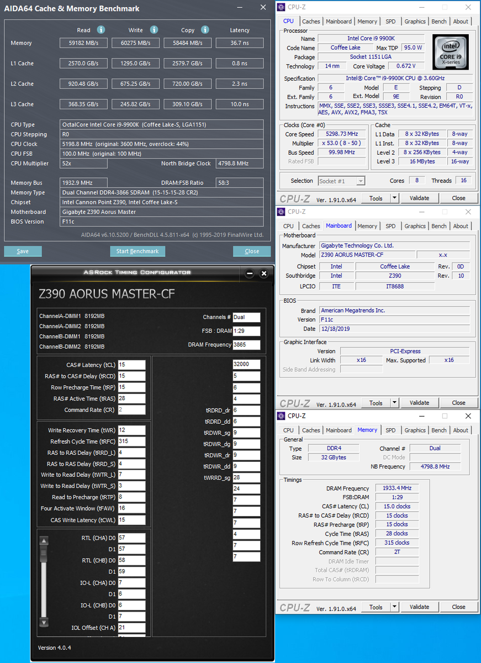Open the Tools dropdown arrow in the Mainboard CPU-Z window
The width and height of the screenshot is (481, 663).
(x=394, y=402)
